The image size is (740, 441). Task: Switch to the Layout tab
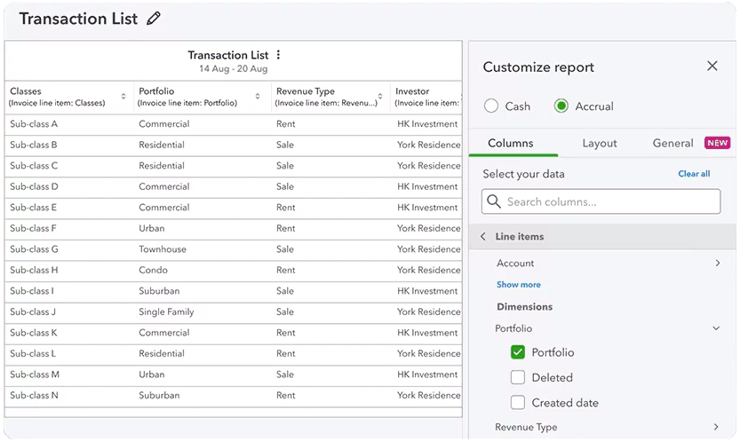600,143
